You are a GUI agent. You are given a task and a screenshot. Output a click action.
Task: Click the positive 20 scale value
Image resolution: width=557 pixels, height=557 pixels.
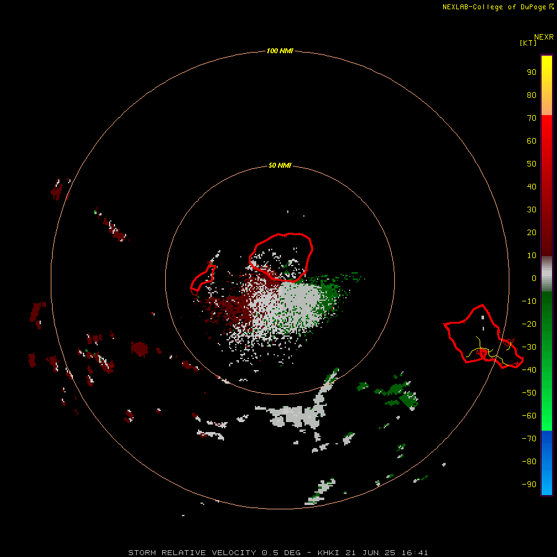pos(532,232)
